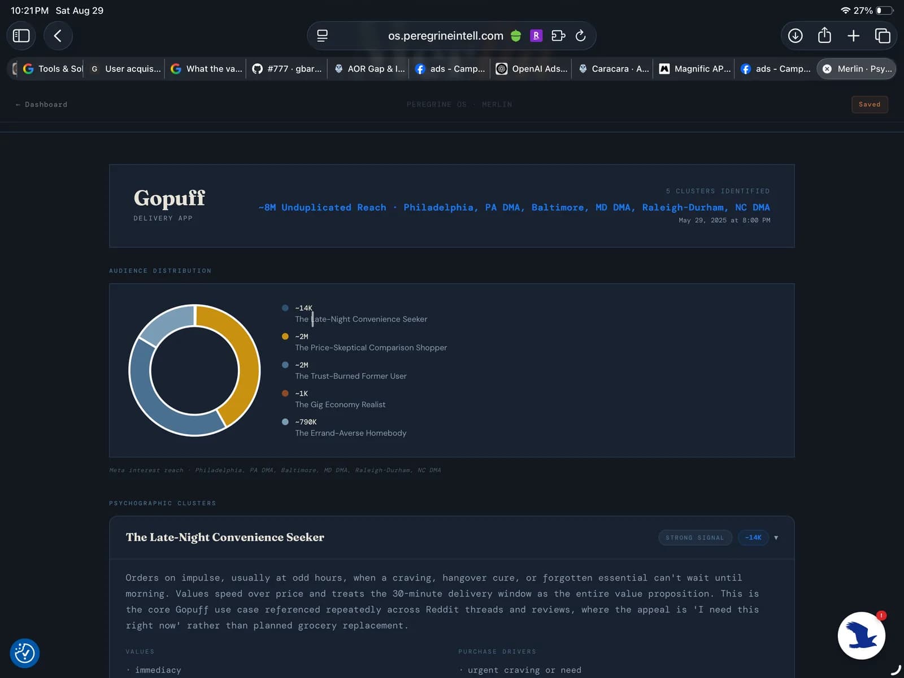904x678 pixels.
Task: Switch to the Tools & Sol tab
Action: 53,68
